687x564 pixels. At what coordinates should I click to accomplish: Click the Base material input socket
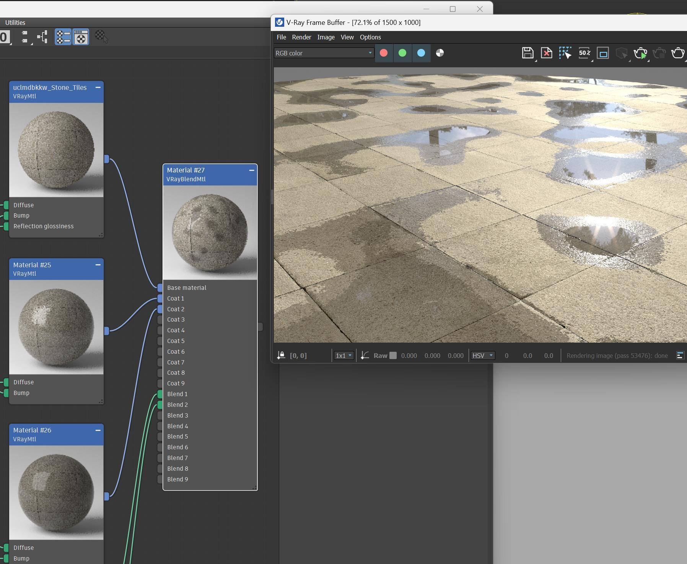point(160,288)
